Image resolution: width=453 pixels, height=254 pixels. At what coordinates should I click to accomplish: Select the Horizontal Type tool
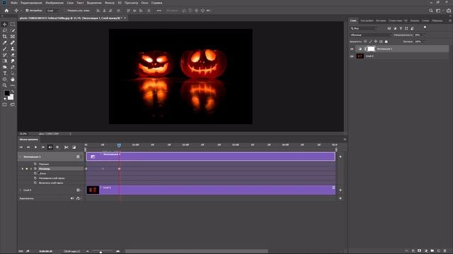click(x=5, y=73)
